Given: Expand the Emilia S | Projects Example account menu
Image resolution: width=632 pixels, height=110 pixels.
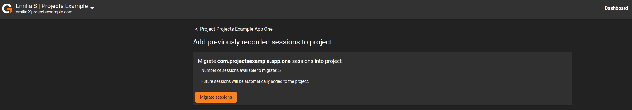Looking at the screenshot, I should [x=52, y=6].
